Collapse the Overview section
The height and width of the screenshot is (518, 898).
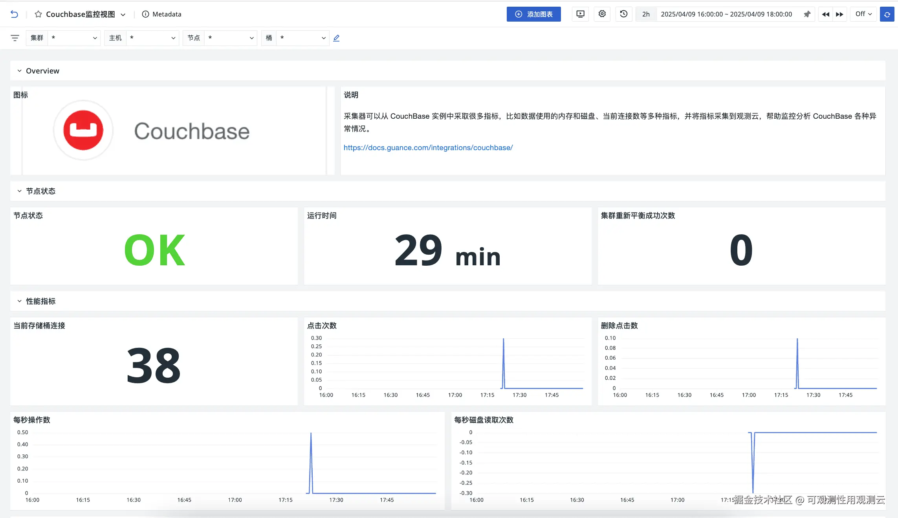click(19, 71)
